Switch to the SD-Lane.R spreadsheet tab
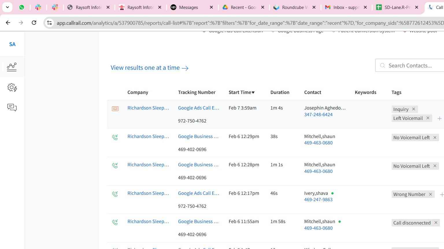The width and height of the screenshot is (444, 249). [397, 7]
